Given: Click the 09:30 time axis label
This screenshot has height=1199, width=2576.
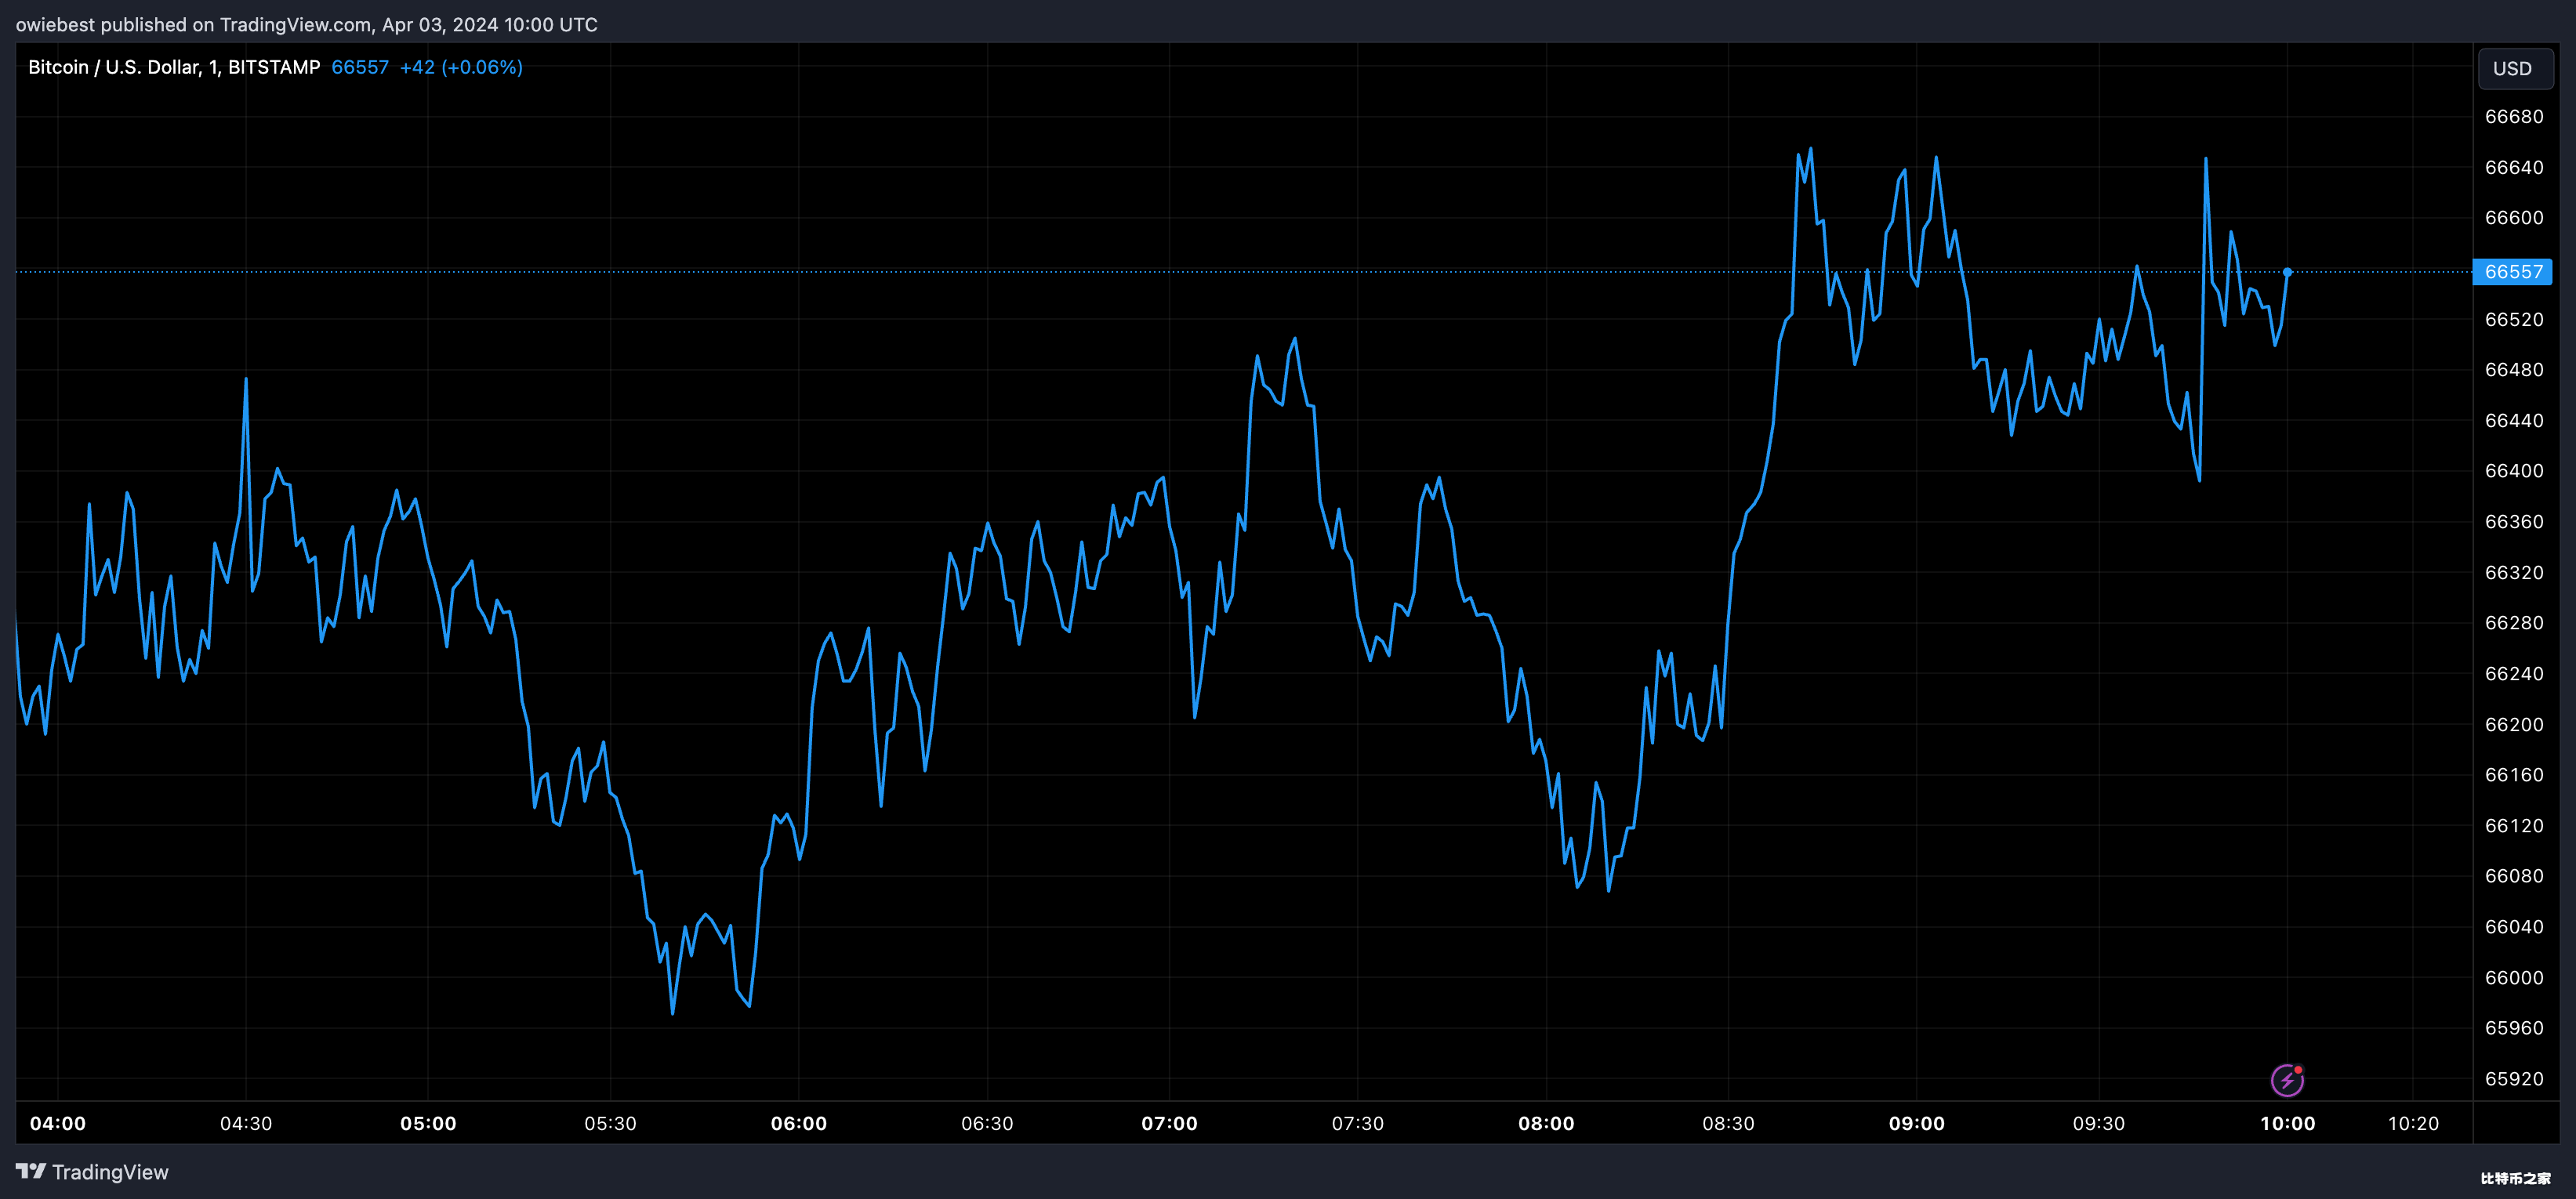Looking at the screenshot, I should coord(2099,1123).
